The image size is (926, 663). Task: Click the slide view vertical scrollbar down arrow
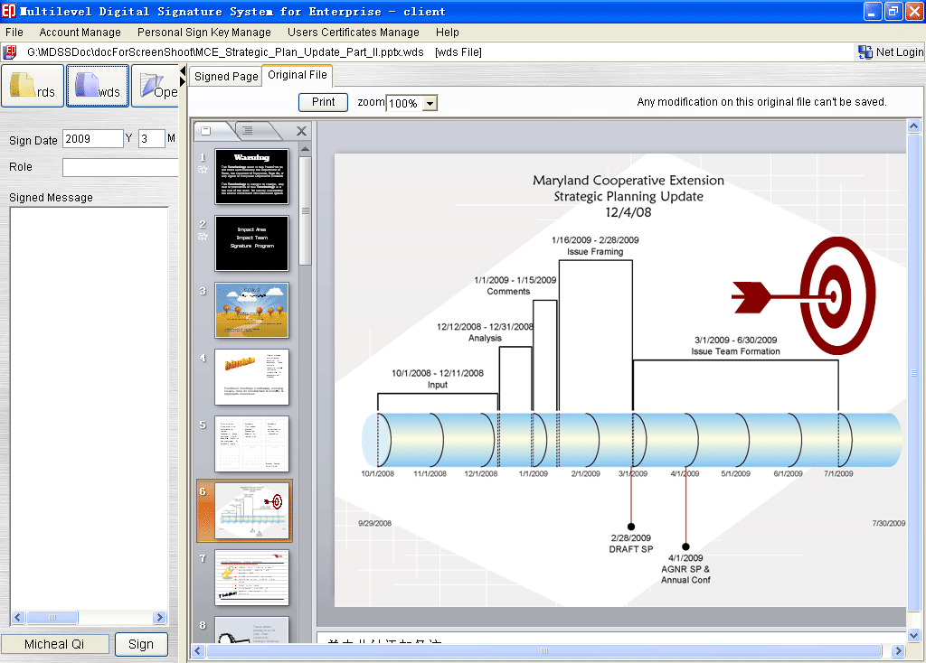pos(913,635)
